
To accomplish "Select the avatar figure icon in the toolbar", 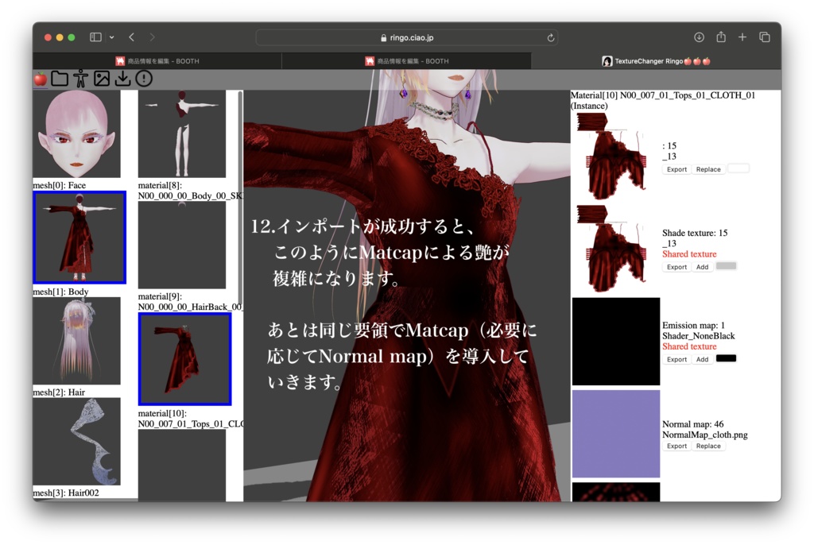I will click(x=80, y=78).
